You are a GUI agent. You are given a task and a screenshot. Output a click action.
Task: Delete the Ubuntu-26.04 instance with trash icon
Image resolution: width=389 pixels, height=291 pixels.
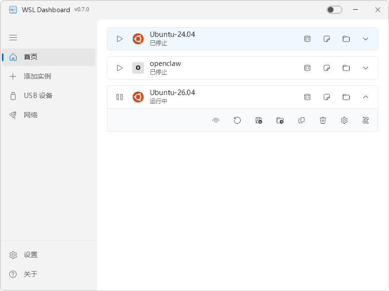click(323, 120)
